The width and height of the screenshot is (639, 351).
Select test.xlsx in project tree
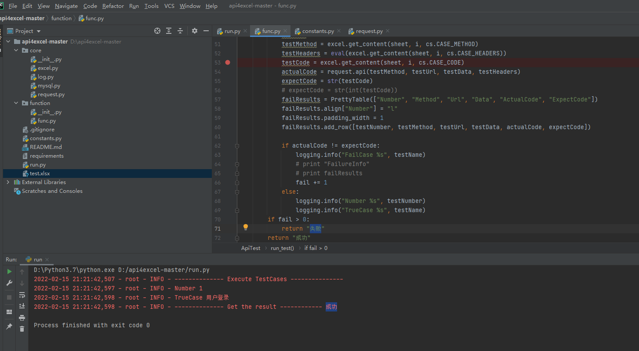click(40, 174)
